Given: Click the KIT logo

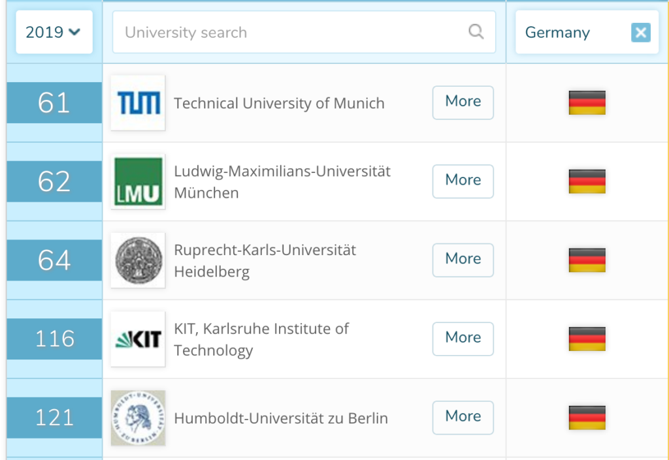Looking at the screenshot, I should [138, 339].
